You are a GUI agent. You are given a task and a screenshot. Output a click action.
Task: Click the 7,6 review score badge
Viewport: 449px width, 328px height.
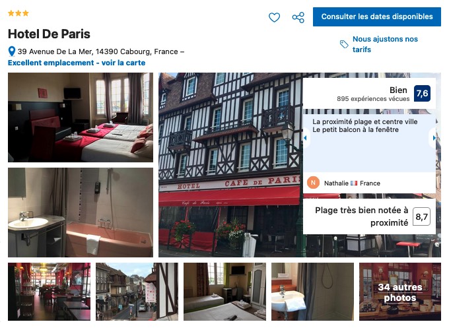(x=422, y=93)
